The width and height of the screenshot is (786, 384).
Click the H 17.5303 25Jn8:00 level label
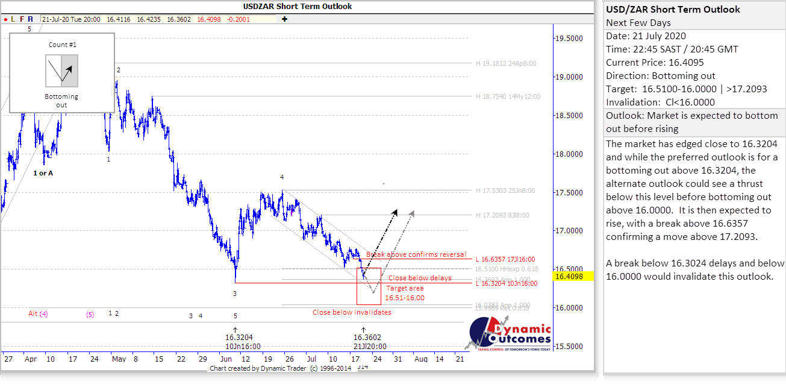click(x=505, y=191)
